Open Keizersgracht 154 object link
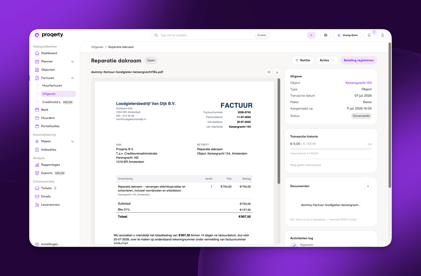Viewport: 421px width, 276px height. coord(358,83)
